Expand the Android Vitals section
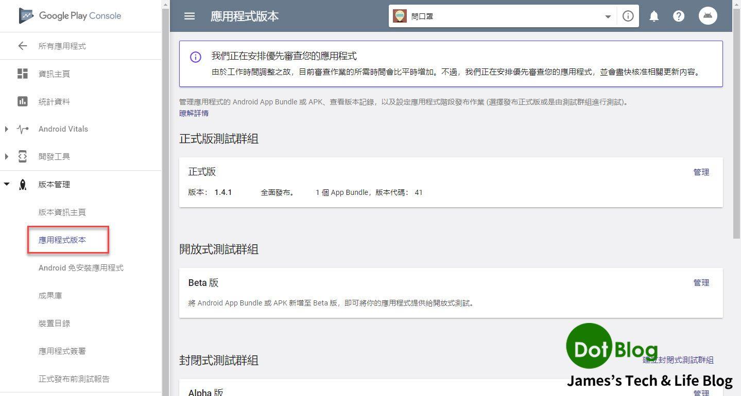Viewport: 741px width, 396px height. tap(6, 129)
